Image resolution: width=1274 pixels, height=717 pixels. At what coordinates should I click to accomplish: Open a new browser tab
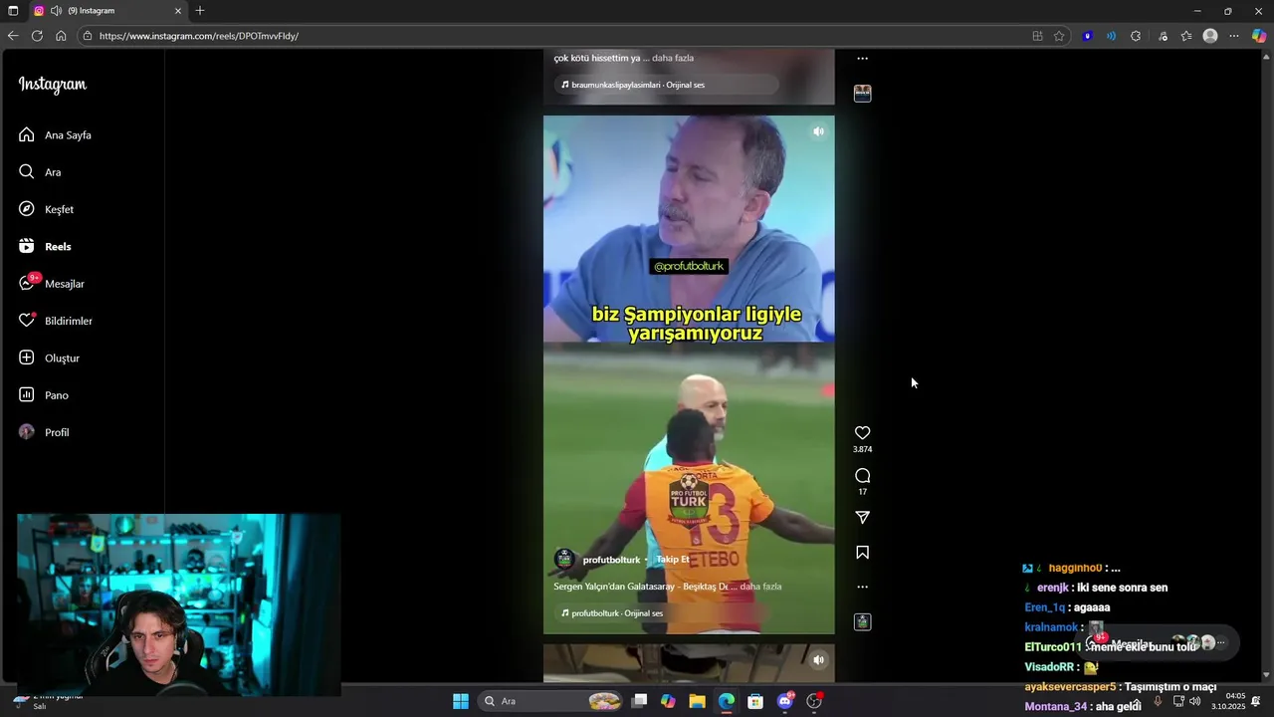(x=200, y=11)
